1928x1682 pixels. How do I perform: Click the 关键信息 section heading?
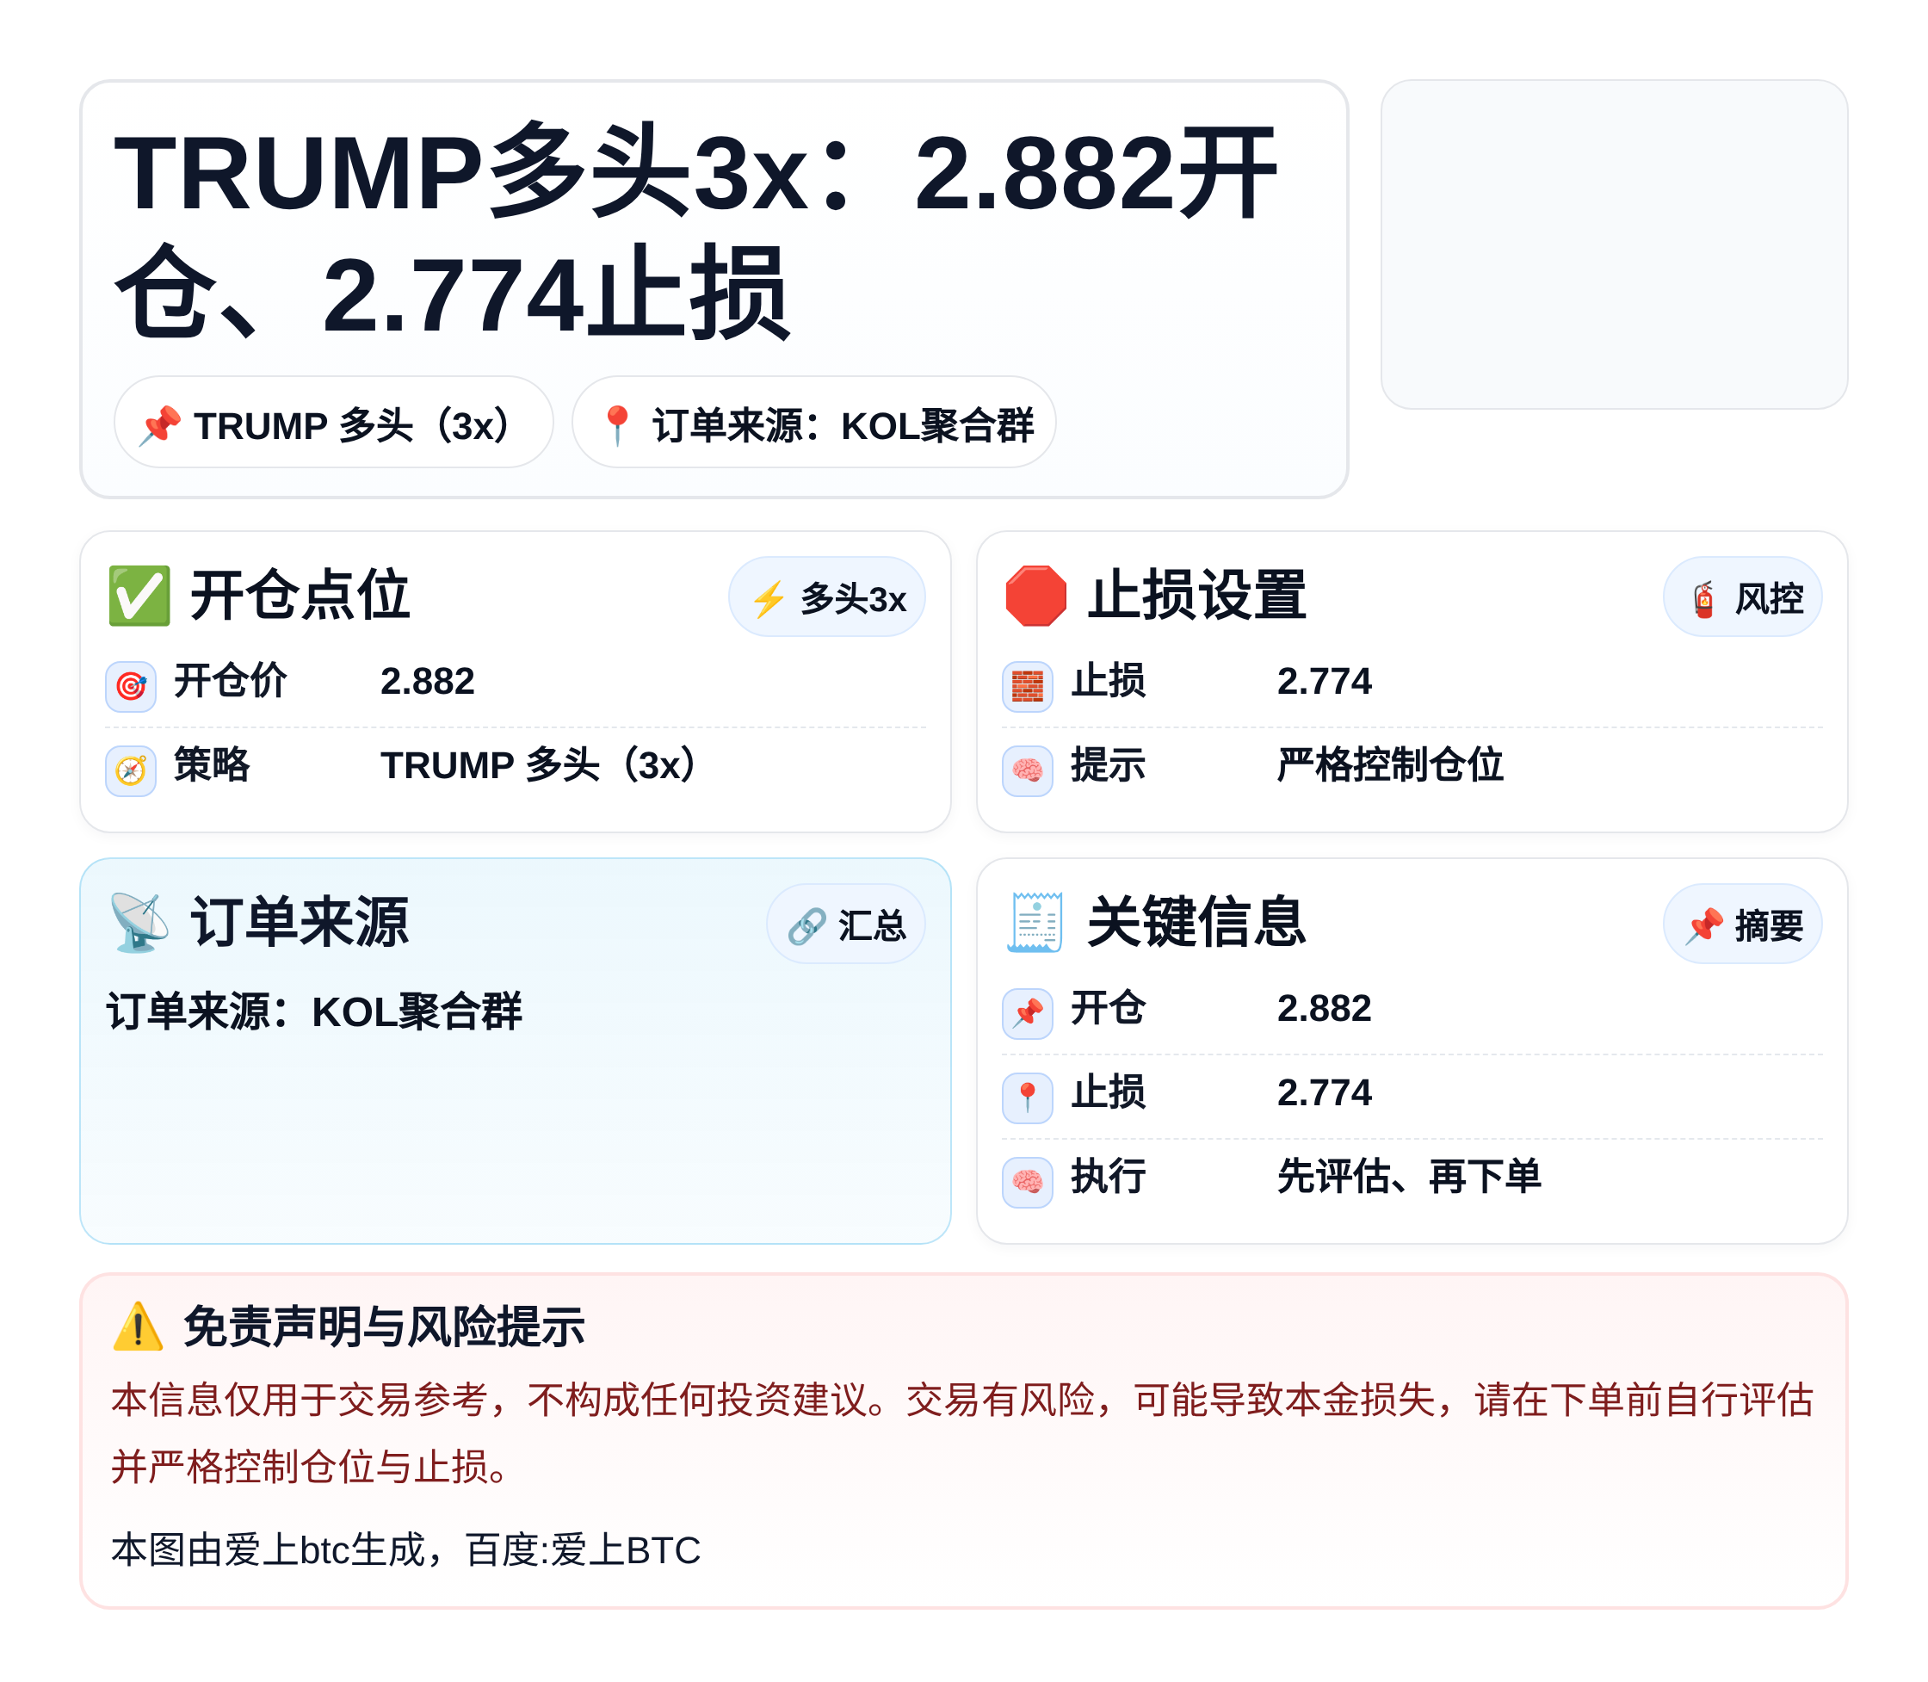pos(1196,923)
